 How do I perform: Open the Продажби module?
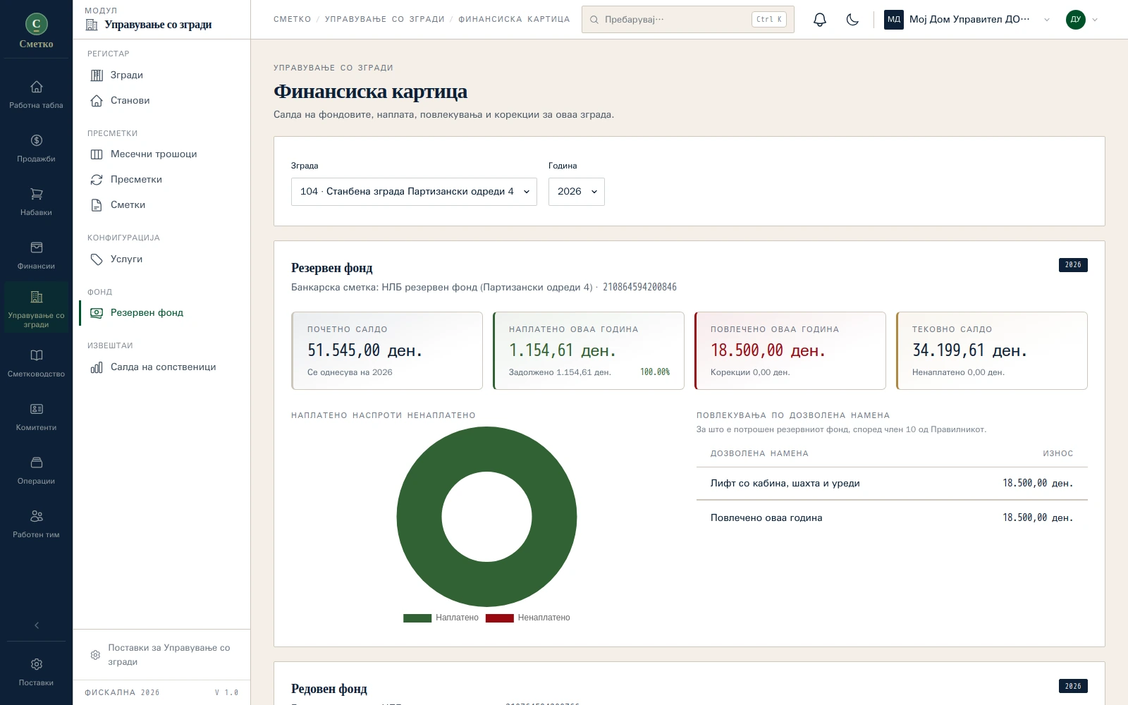pyautogui.click(x=36, y=149)
